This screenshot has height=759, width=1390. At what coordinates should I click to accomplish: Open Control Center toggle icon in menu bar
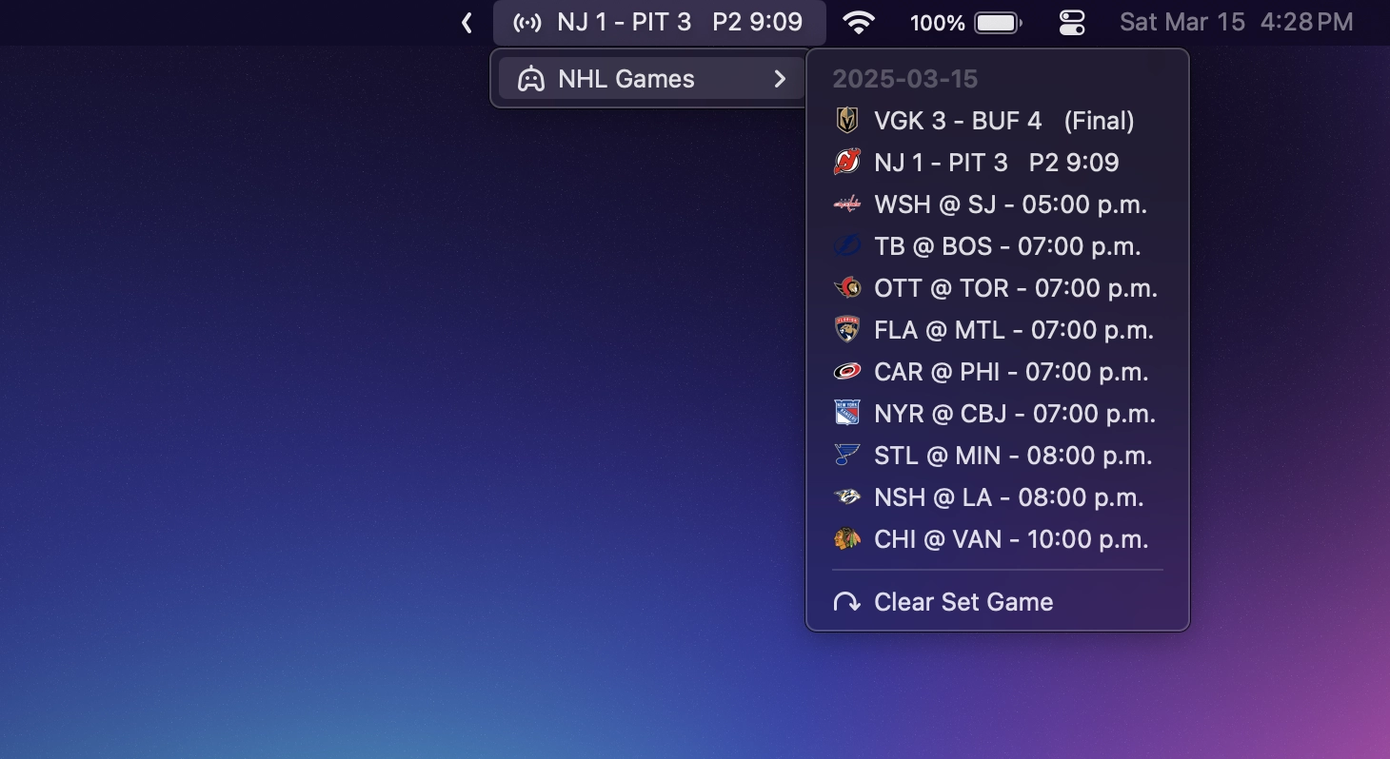pos(1072,23)
